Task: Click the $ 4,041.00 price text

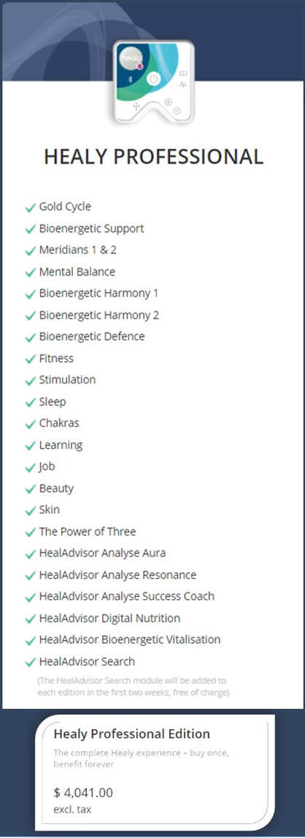Action: [83, 793]
